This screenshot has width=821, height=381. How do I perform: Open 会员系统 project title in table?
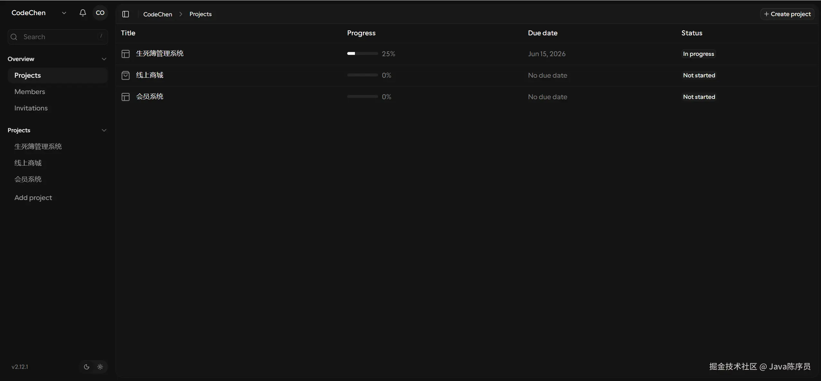pyautogui.click(x=150, y=97)
